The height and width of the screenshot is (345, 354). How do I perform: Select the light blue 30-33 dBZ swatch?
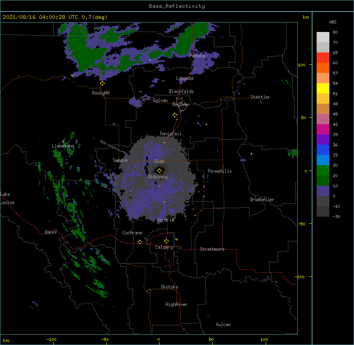pyautogui.click(x=323, y=160)
